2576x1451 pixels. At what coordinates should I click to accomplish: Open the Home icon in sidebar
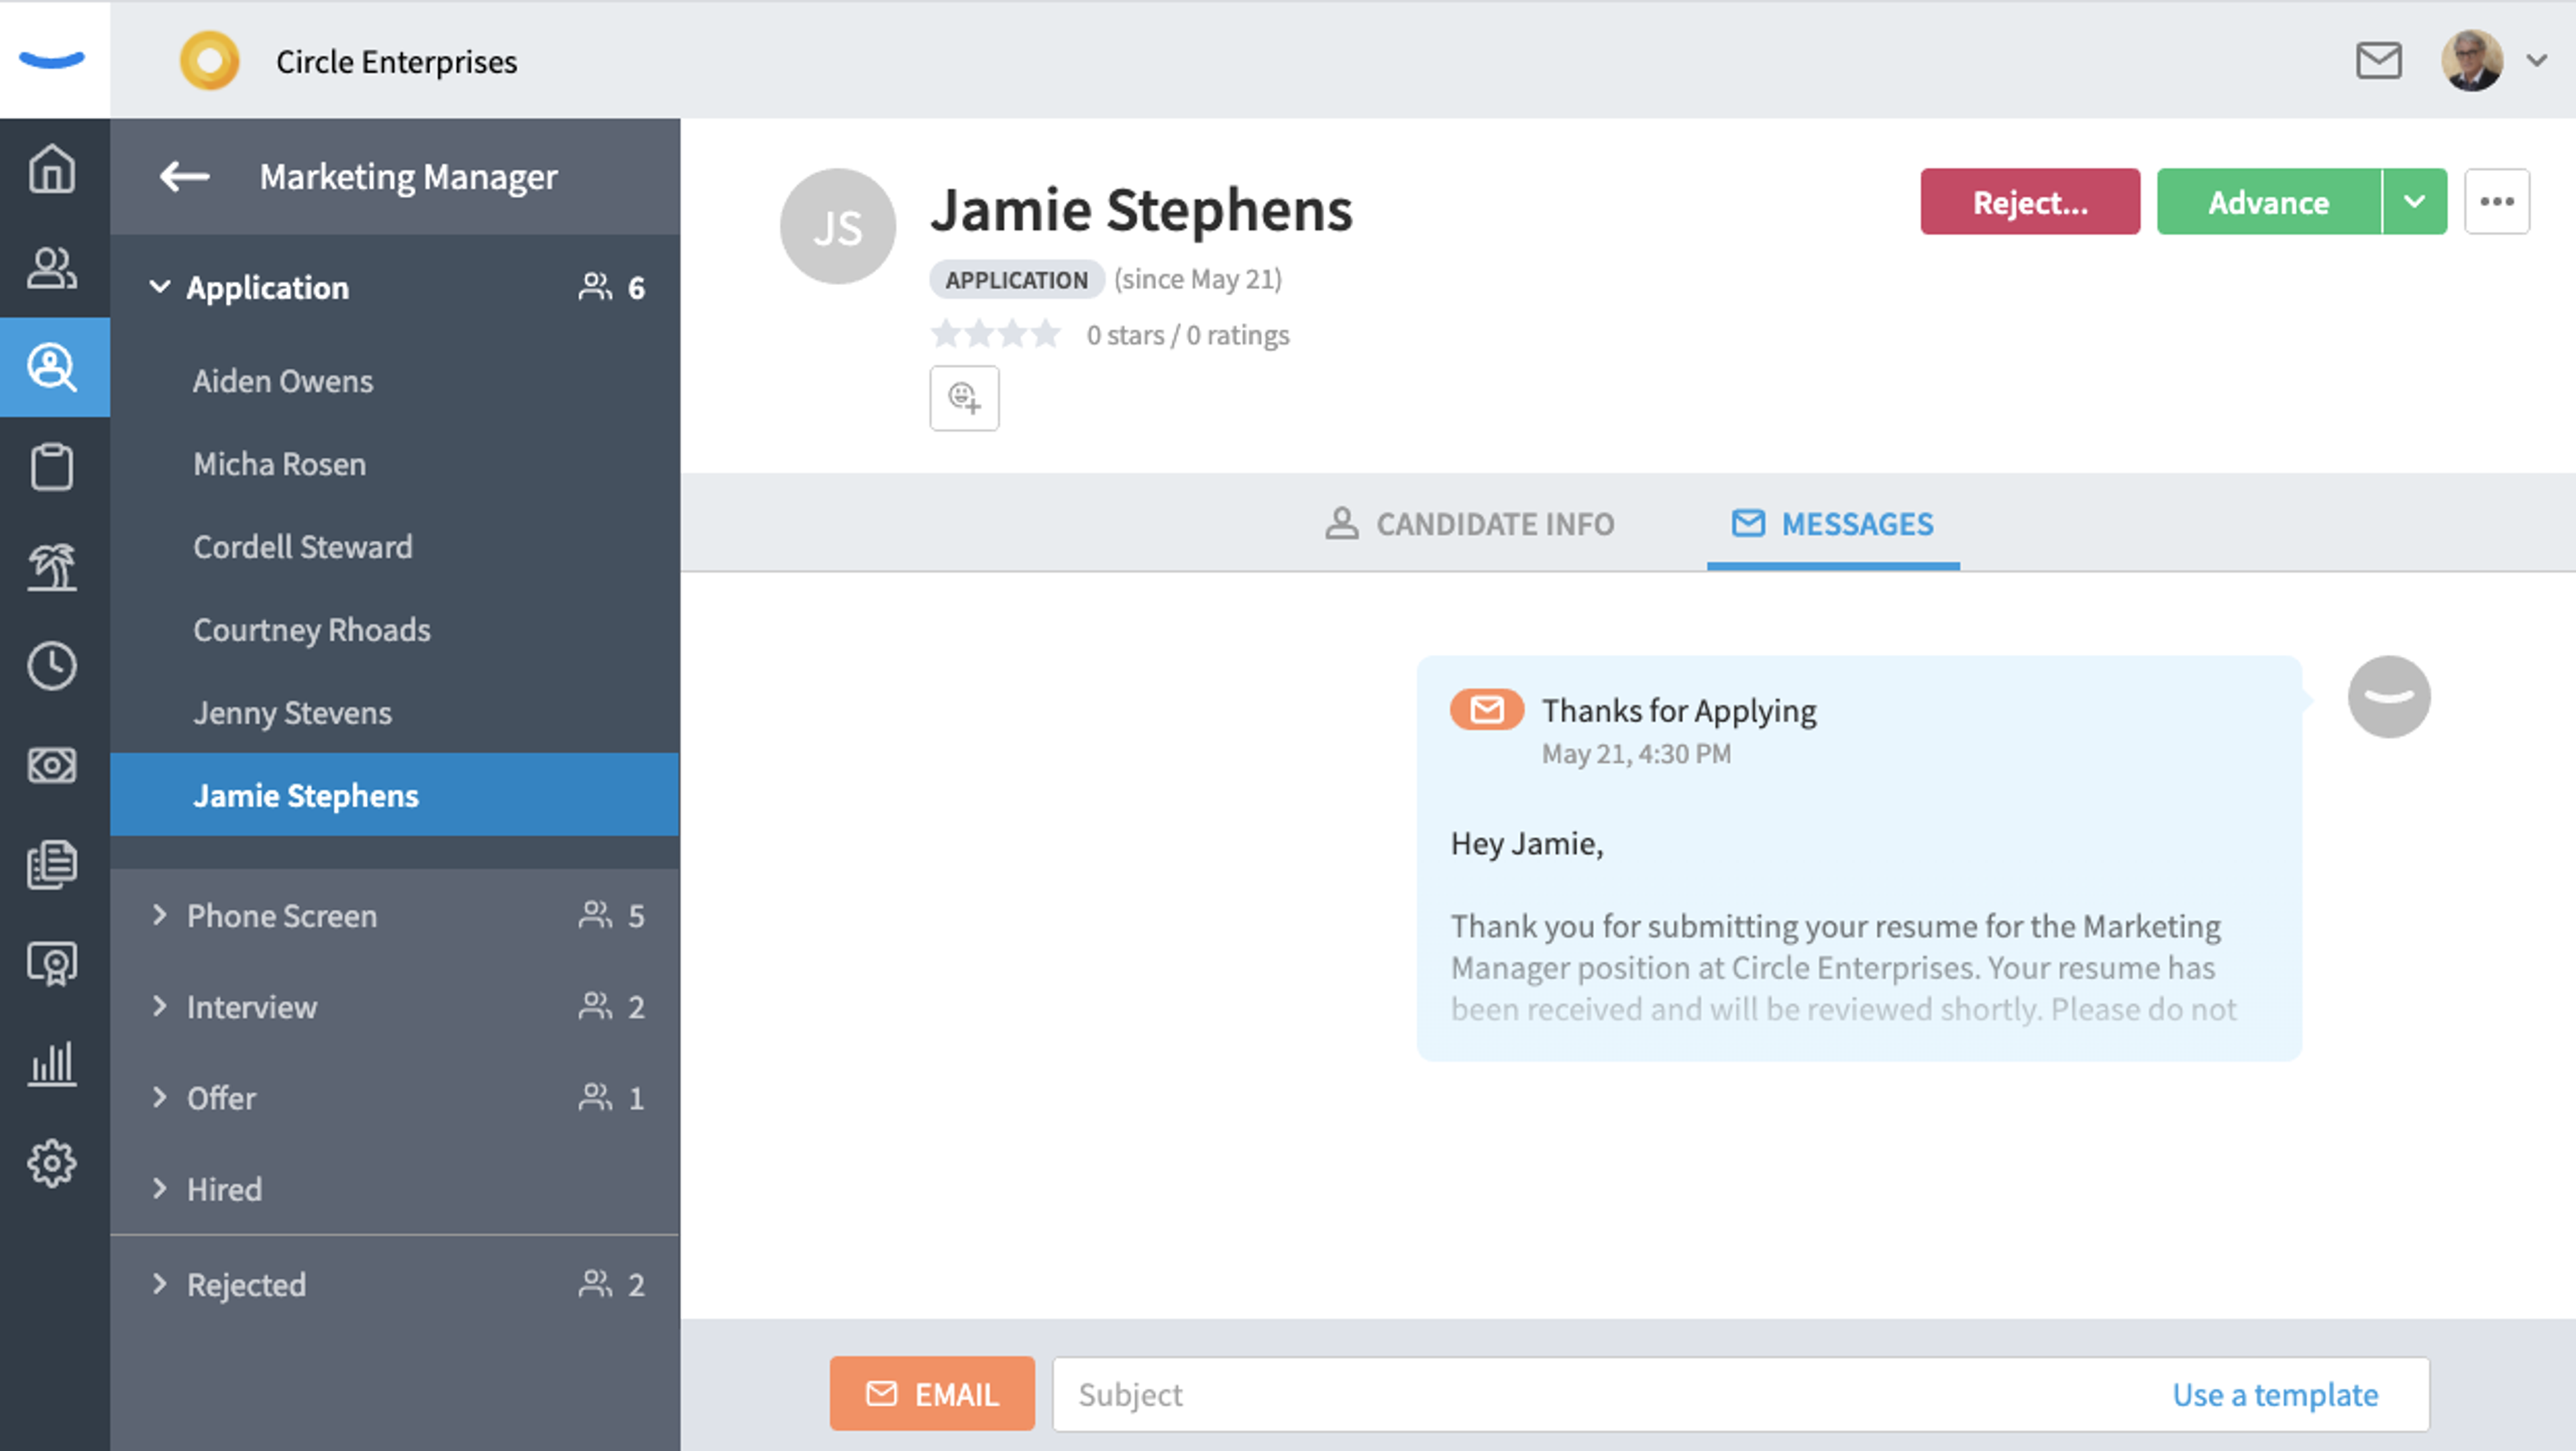52,169
